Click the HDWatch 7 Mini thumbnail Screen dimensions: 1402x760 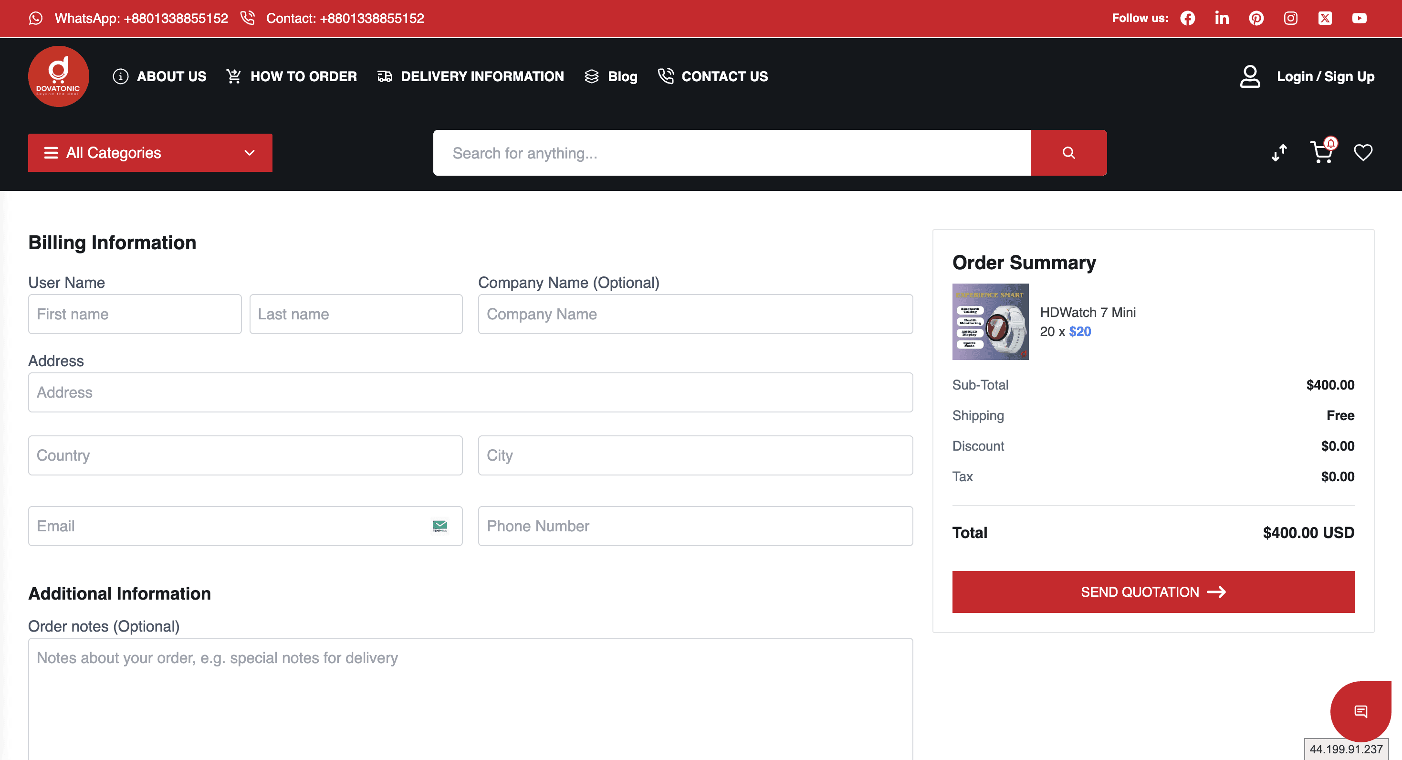point(990,322)
